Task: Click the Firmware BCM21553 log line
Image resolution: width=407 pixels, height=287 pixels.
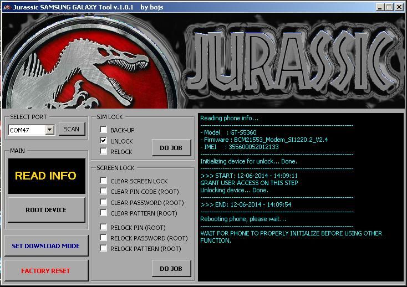Action: tap(264, 140)
